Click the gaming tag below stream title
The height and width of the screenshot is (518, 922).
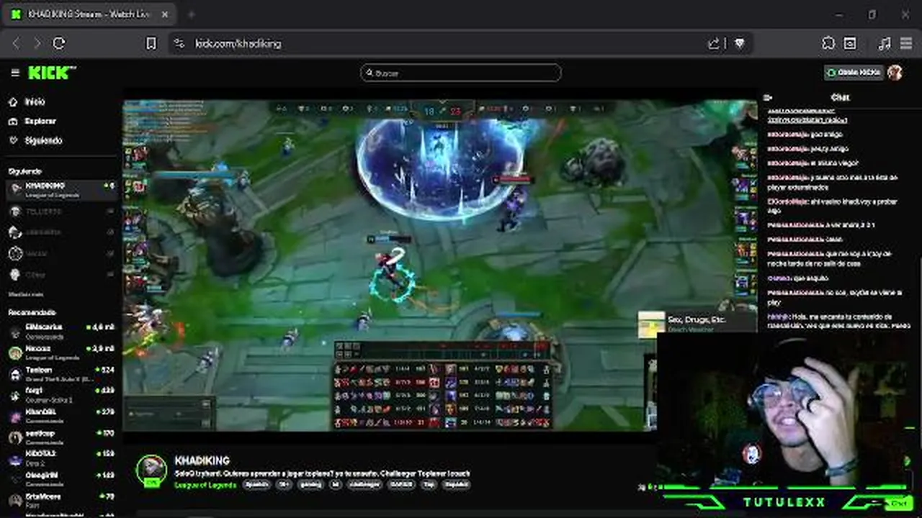pos(310,485)
